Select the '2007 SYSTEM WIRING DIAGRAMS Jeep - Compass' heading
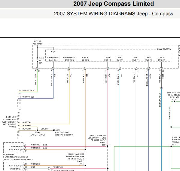 tap(114, 14)
